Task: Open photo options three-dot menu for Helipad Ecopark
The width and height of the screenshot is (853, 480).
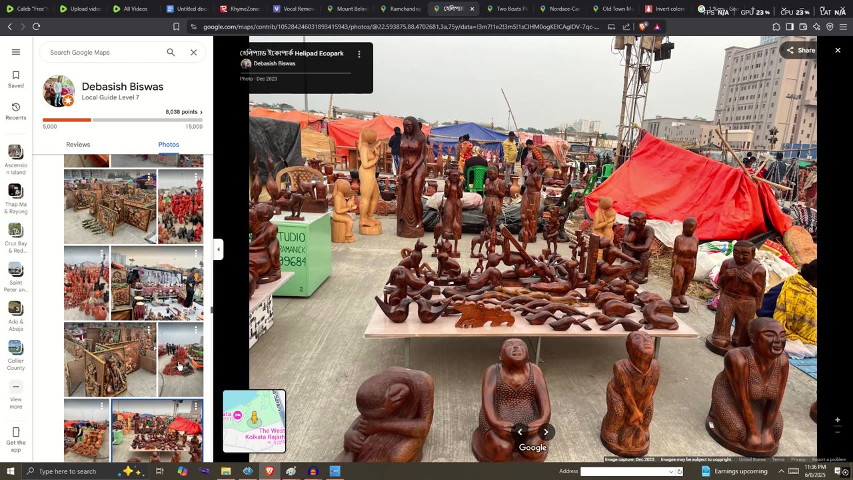Action: click(x=359, y=54)
